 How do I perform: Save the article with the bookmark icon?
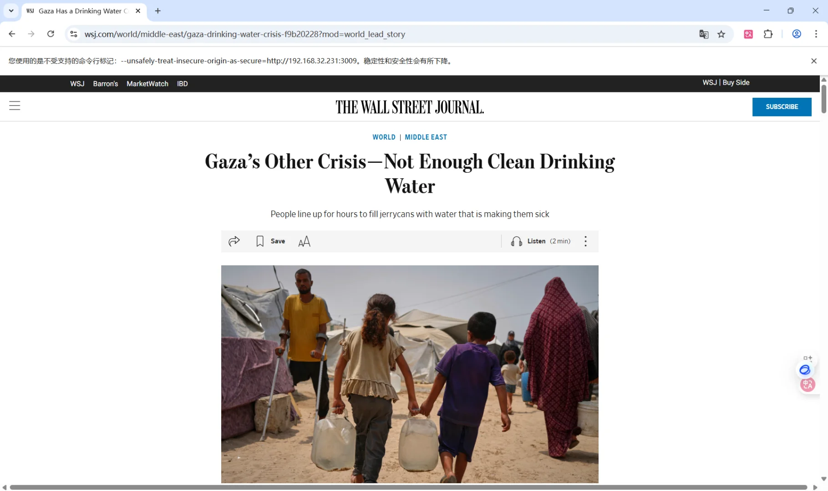click(x=260, y=241)
